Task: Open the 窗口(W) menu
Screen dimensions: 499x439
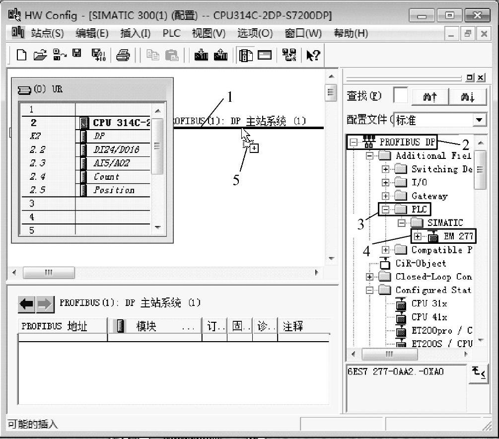Action: click(303, 33)
